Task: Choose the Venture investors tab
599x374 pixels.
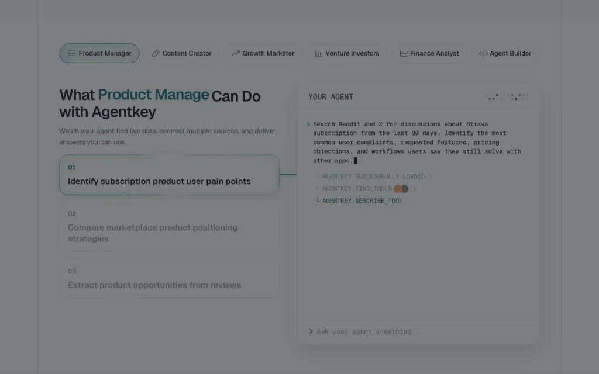Action: click(x=346, y=53)
